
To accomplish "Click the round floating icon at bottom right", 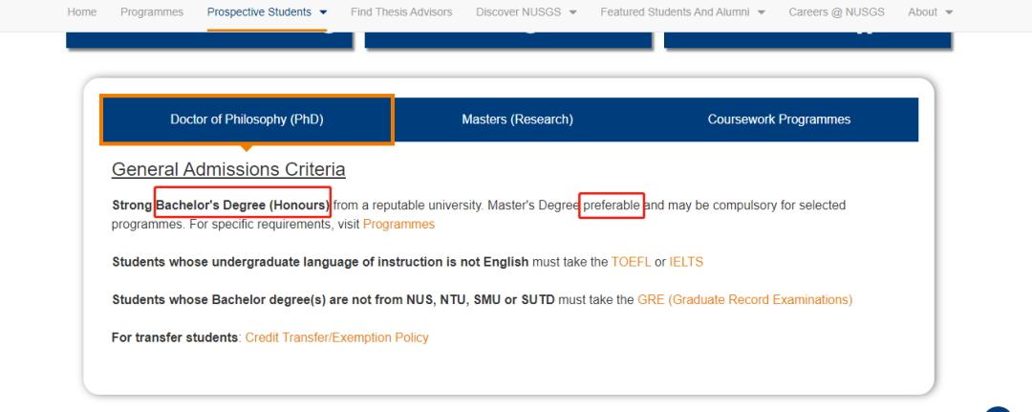I will 998,408.
